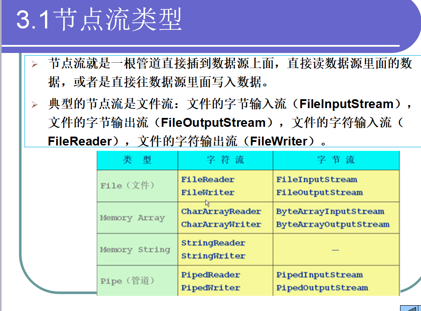This screenshot has height=311, width=421.
Task: Select the "Memory String" row label
Action: (x=135, y=250)
